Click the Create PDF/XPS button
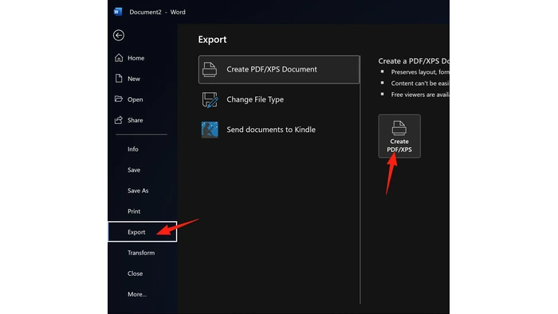558x314 pixels. coord(399,136)
